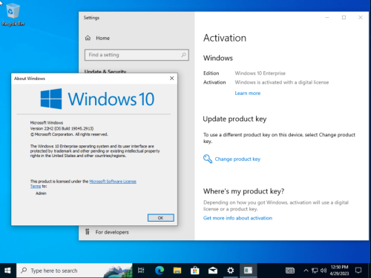Launch Microsoft Store from the taskbar
Screen dimensions: 371x278
coord(195,271)
